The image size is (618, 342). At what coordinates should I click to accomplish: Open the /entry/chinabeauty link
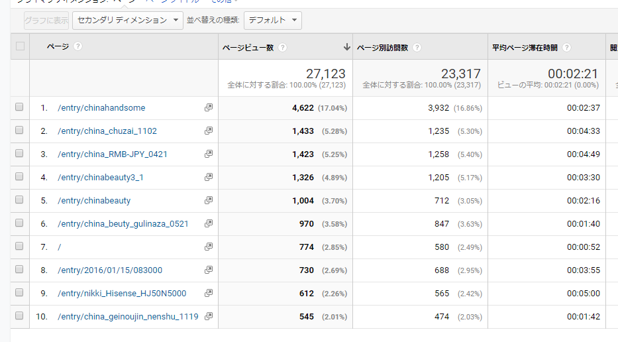[94, 201]
